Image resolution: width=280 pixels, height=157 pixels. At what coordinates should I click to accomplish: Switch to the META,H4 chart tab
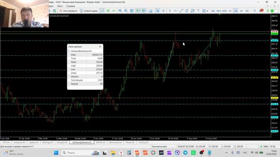coord(101,143)
